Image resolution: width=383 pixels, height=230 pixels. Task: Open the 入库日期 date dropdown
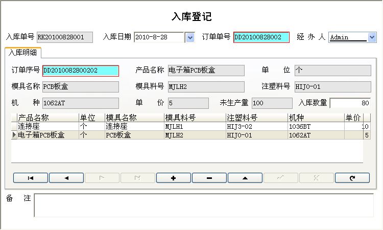coord(190,37)
